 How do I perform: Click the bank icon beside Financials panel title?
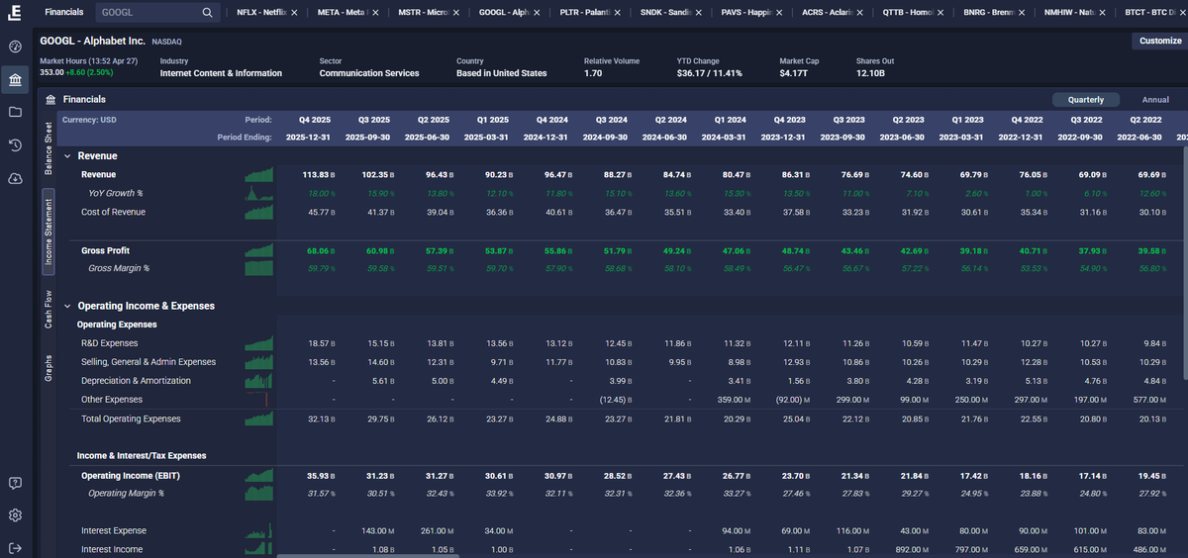[x=50, y=99]
